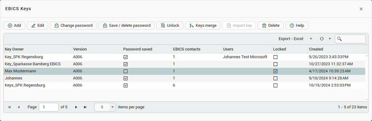Viewport: 372px width, 121px height.
Task: Click the Edit button
Action: [38, 26]
